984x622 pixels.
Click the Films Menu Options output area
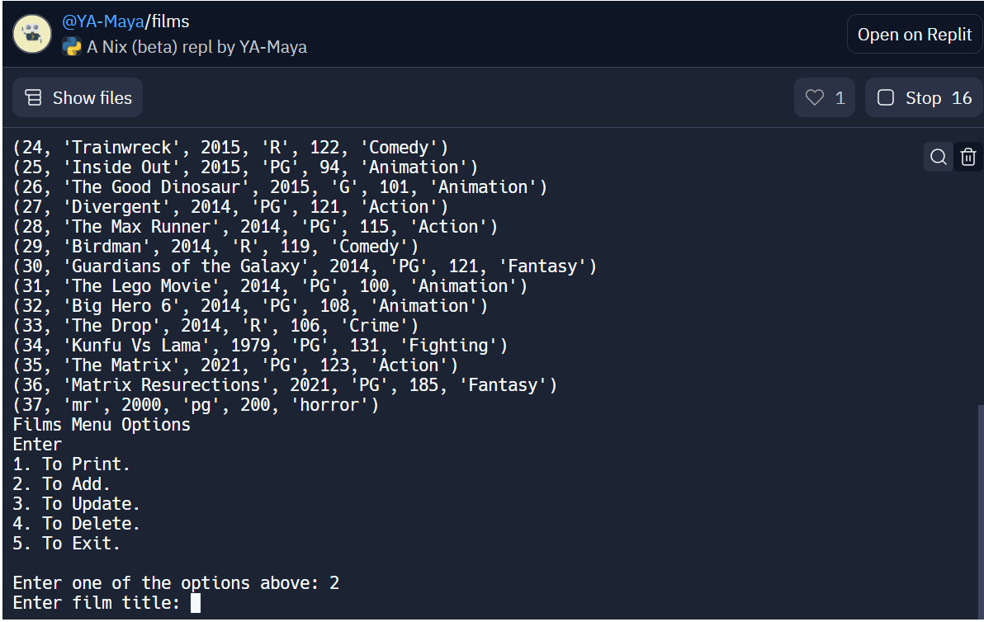[97, 424]
